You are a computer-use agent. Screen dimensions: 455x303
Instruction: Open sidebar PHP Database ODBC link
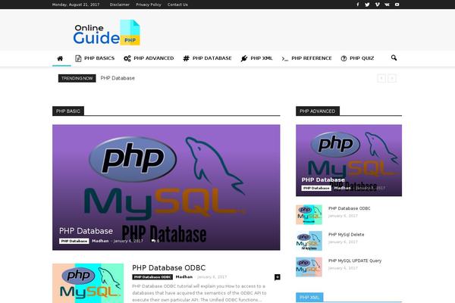(350, 208)
